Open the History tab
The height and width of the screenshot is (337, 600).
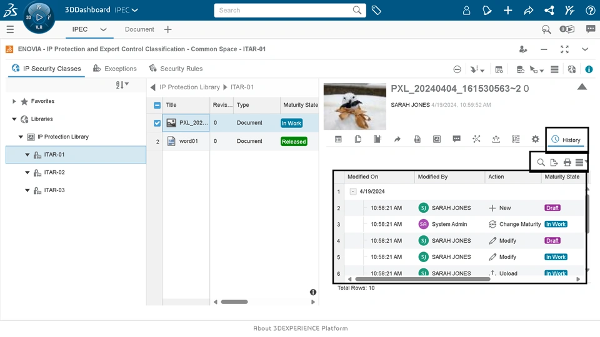(566, 140)
